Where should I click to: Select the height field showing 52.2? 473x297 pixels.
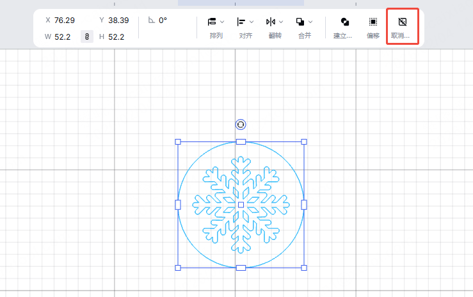coord(116,37)
